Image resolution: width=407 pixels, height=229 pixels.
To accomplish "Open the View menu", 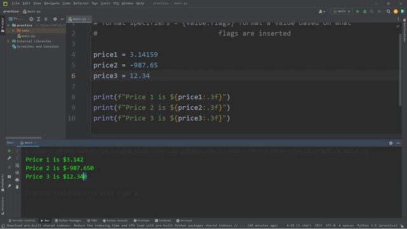I will pyautogui.click(x=37, y=3).
